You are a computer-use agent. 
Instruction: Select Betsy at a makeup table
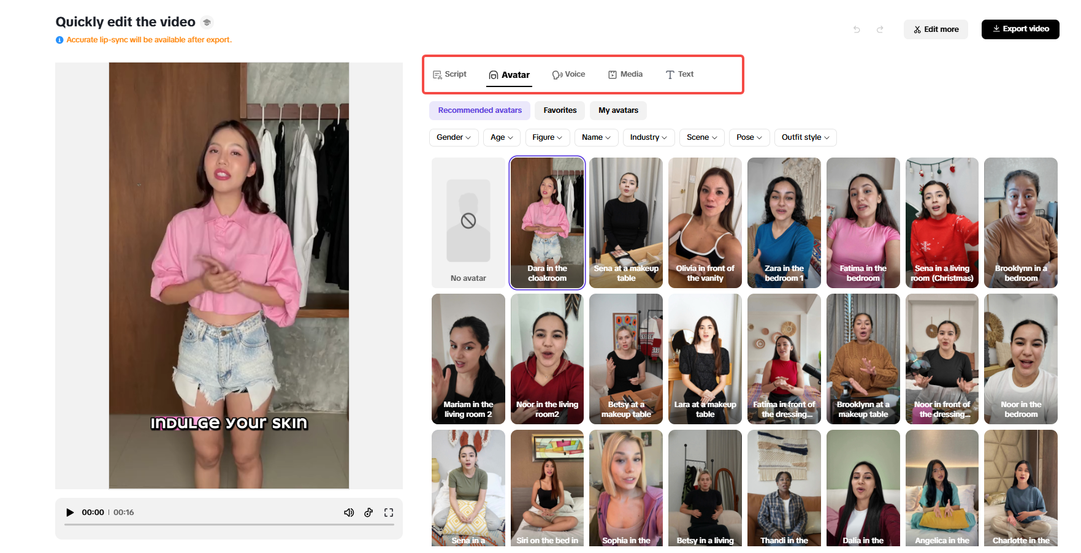coord(626,359)
